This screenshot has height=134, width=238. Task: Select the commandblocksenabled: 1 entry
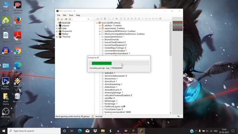[x=117, y=54]
